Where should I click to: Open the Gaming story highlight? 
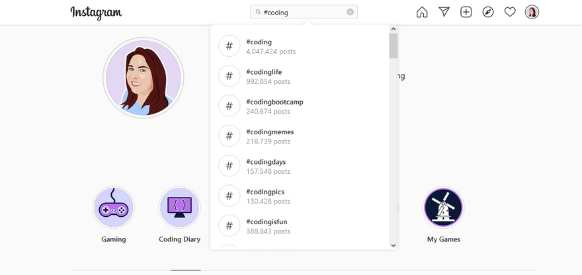[114, 208]
